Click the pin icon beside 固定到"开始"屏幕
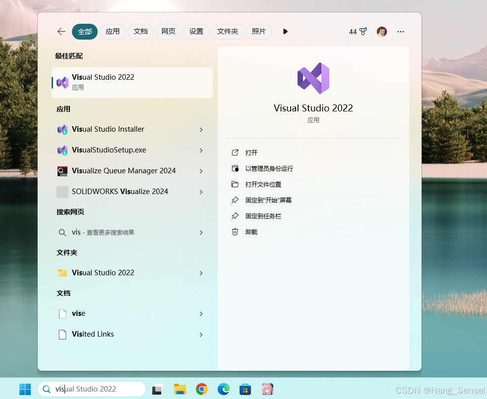This screenshot has width=487, height=399. tap(235, 200)
